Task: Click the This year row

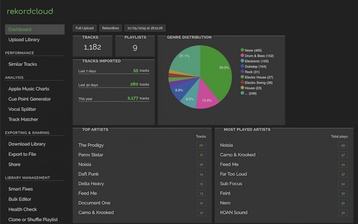Action: click(114, 98)
